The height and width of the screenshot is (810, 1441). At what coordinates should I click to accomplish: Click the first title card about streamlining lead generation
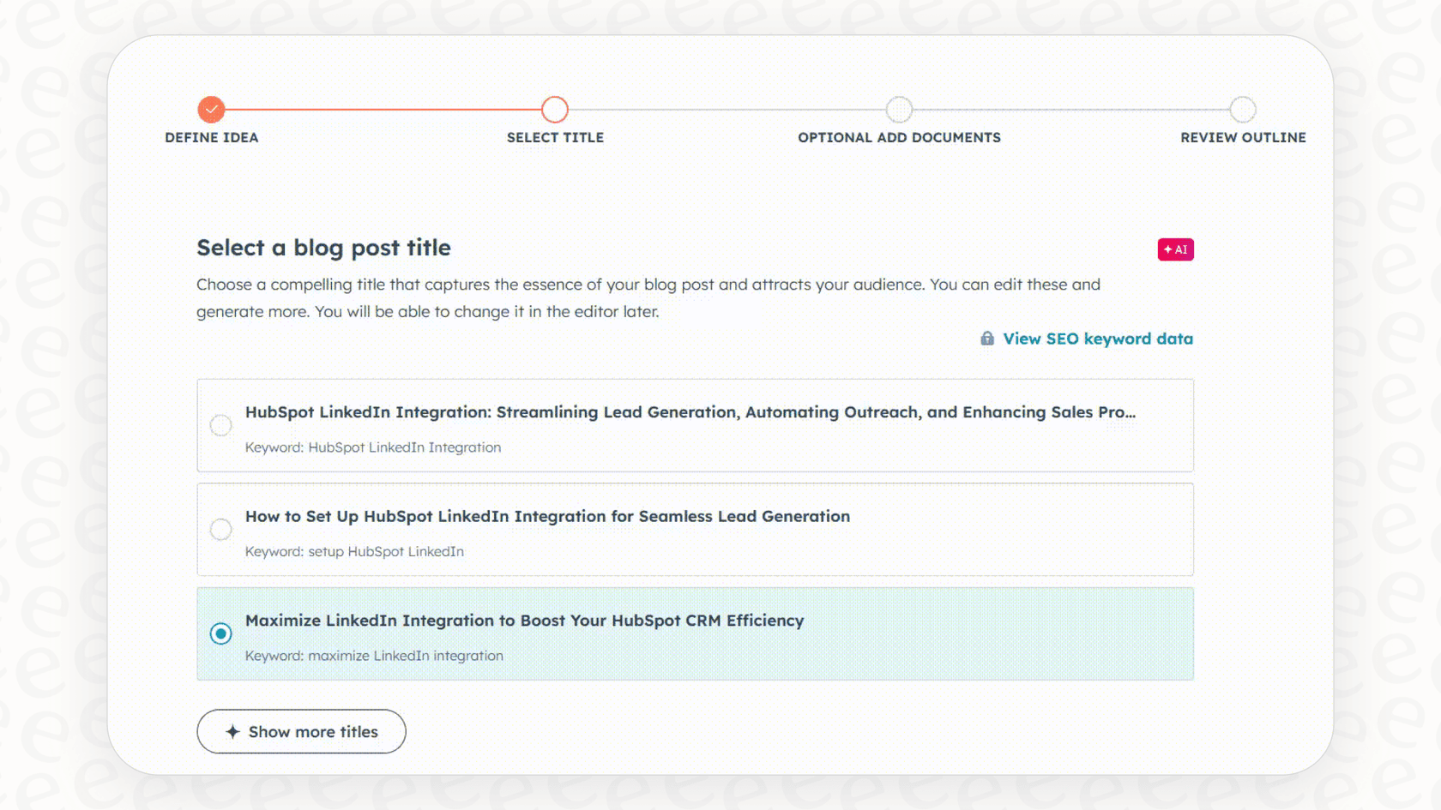point(695,425)
